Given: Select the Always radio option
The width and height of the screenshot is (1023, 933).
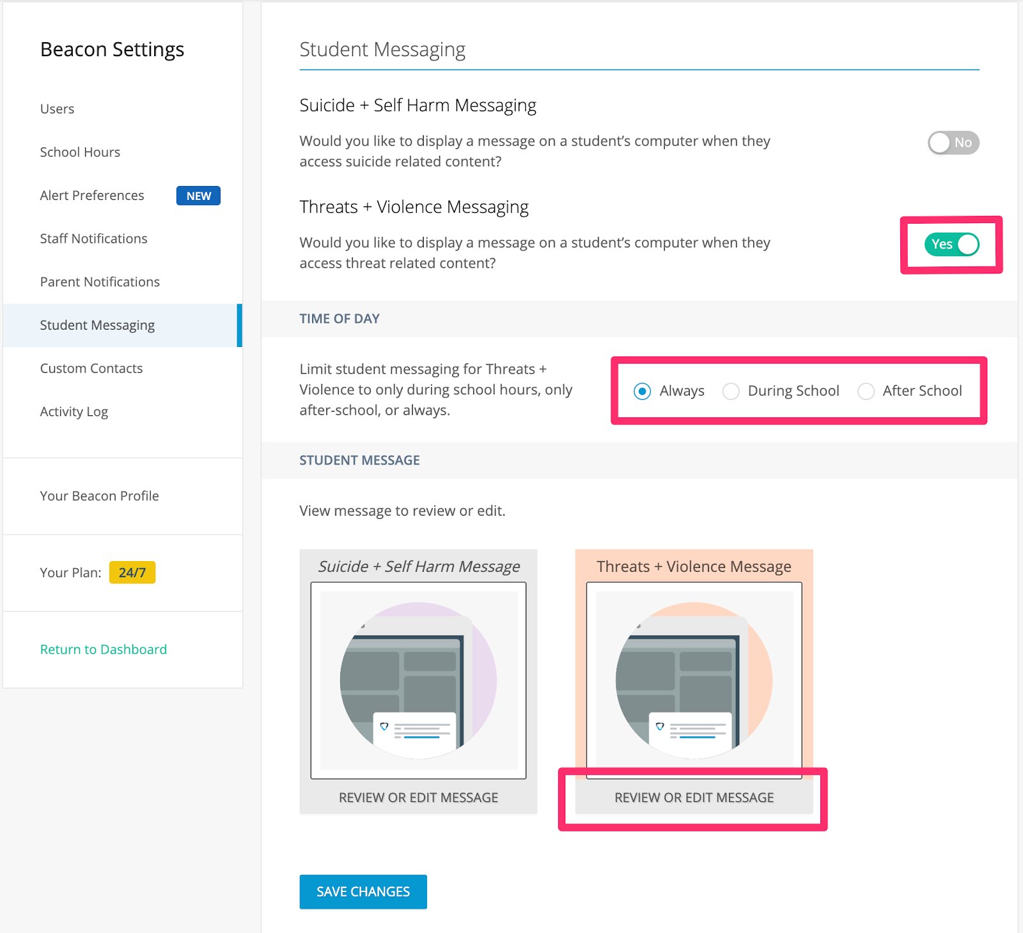Looking at the screenshot, I should click(x=642, y=391).
